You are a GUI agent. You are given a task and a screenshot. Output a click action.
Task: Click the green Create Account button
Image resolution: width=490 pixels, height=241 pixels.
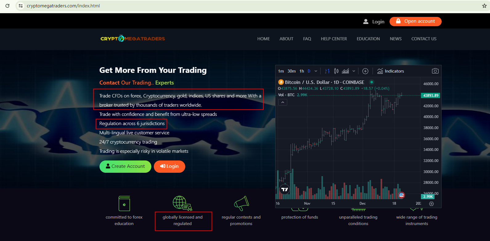point(125,166)
